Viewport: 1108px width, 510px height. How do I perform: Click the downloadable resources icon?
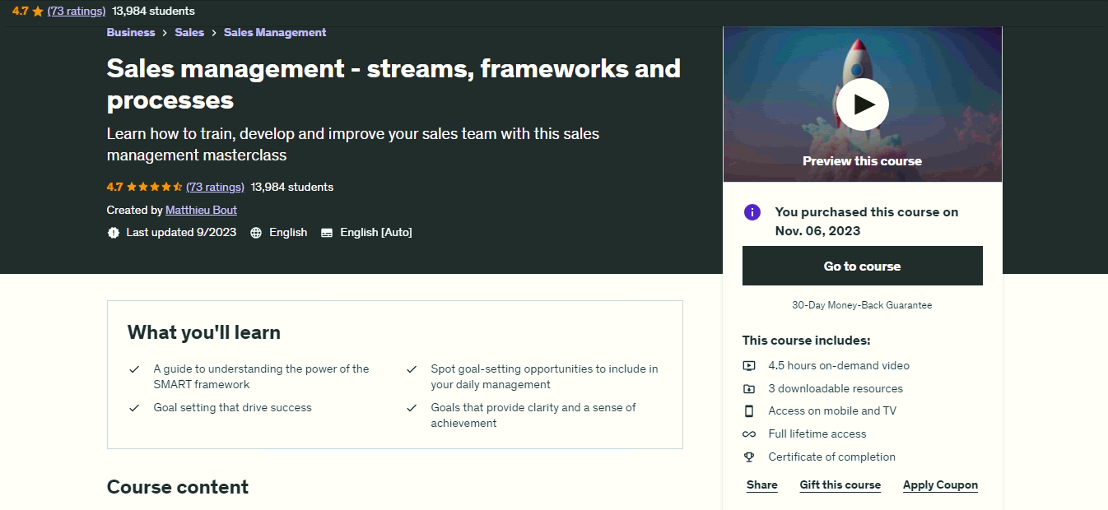point(749,389)
